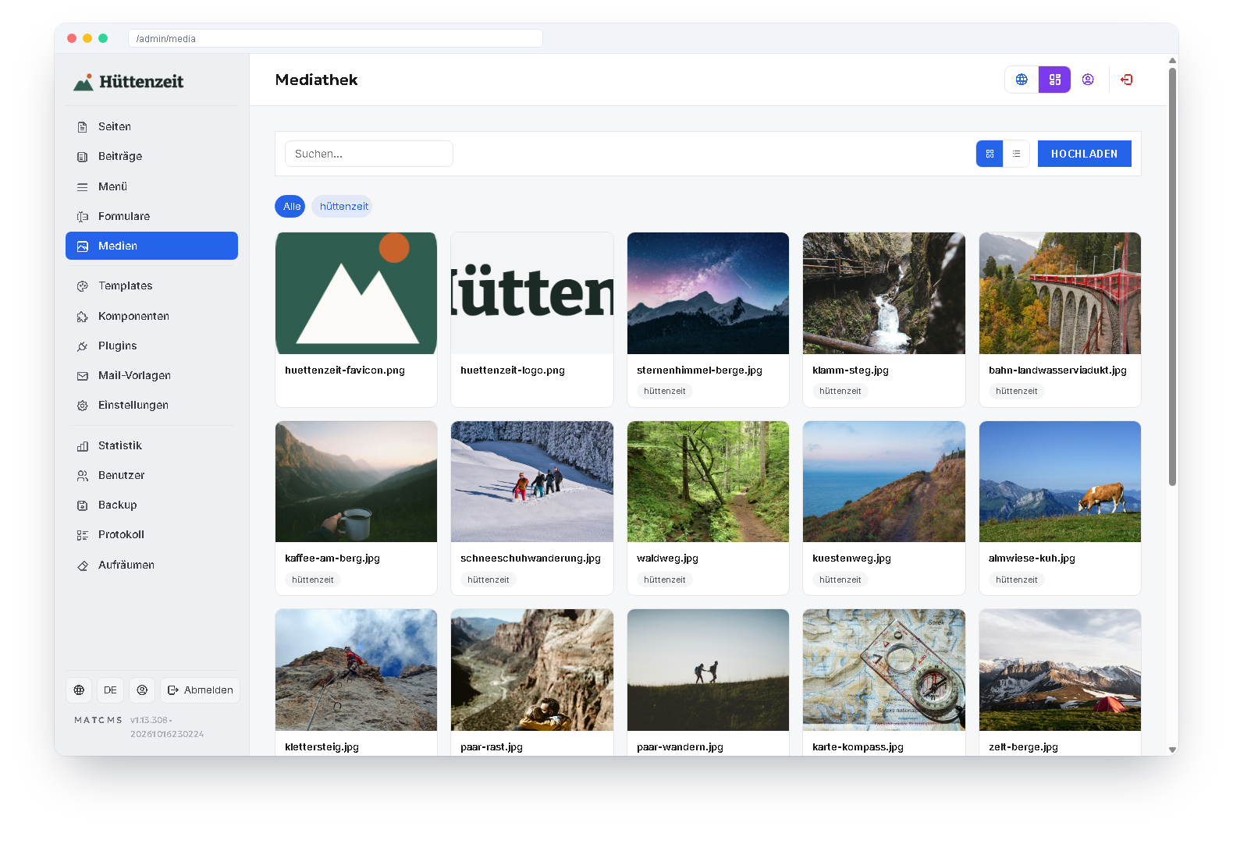Open Formulare in the sidebar
Viewport: 1233px width, 858px height.
[x=151, y=216]
